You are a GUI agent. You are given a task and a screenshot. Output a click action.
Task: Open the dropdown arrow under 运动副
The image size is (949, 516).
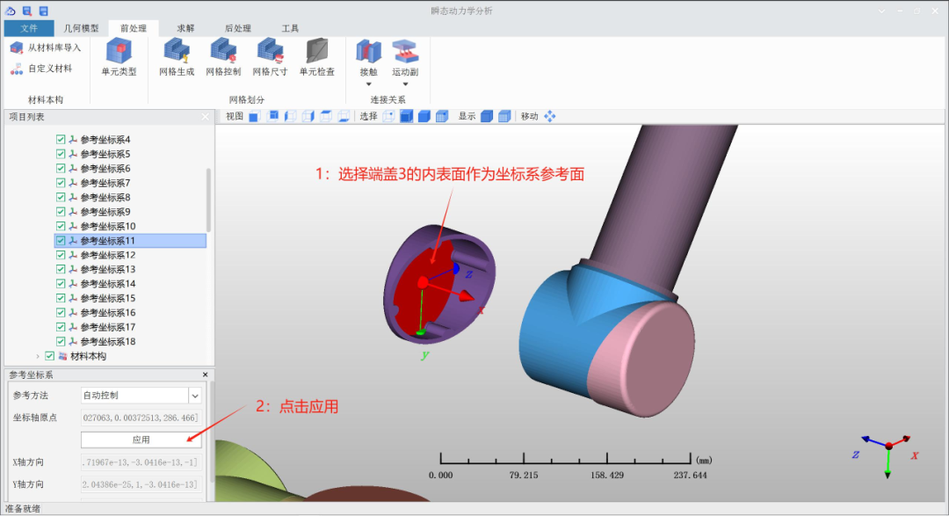pos(405,84)
